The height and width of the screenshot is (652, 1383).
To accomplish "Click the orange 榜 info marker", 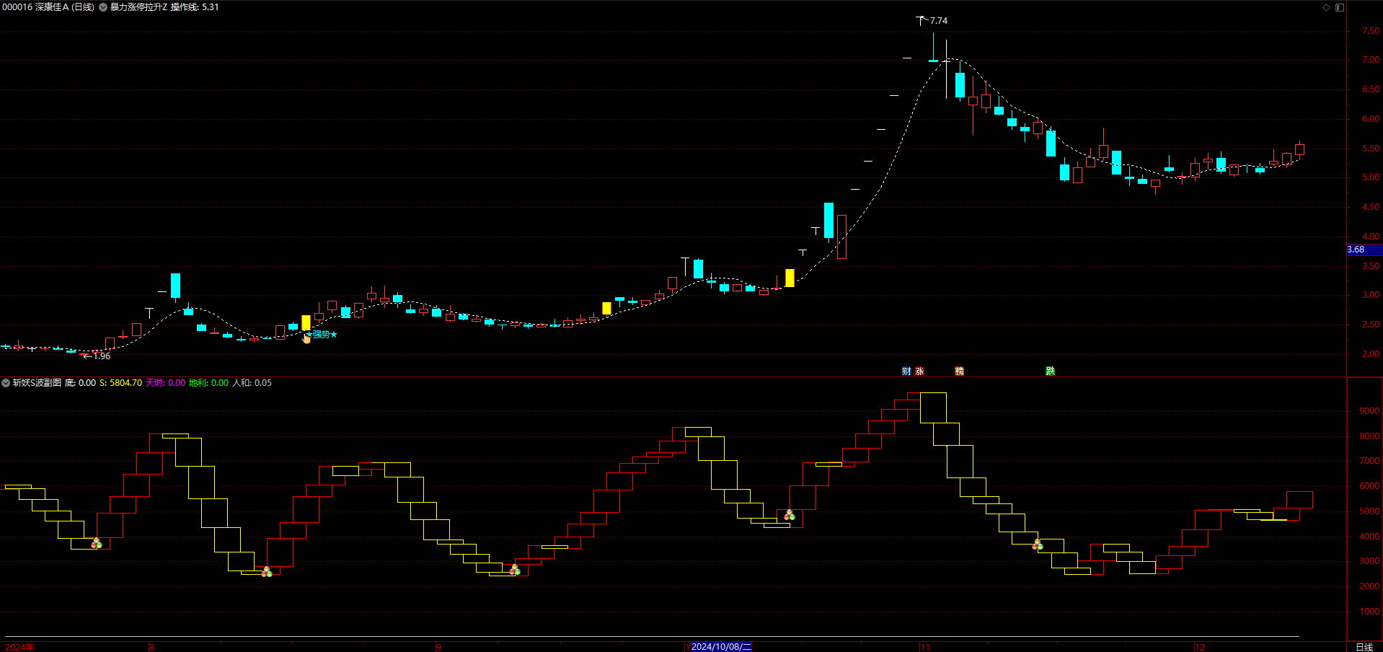I will pyautogui.click(x=959, y=371).
